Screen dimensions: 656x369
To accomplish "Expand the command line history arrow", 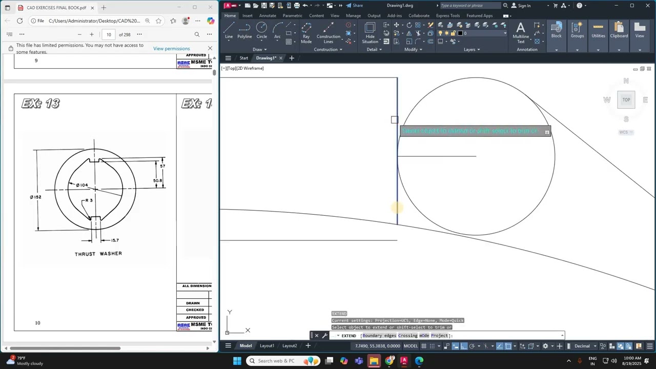I will 562,336.
